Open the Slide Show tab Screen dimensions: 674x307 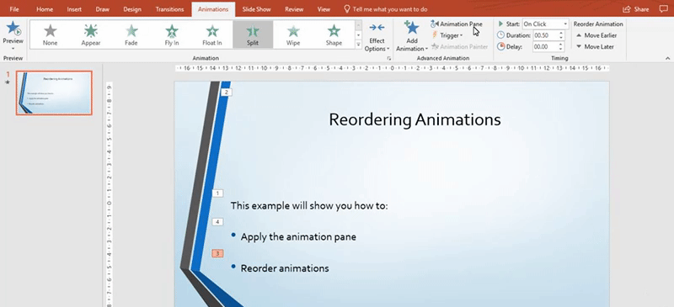[x=256, y=9]
